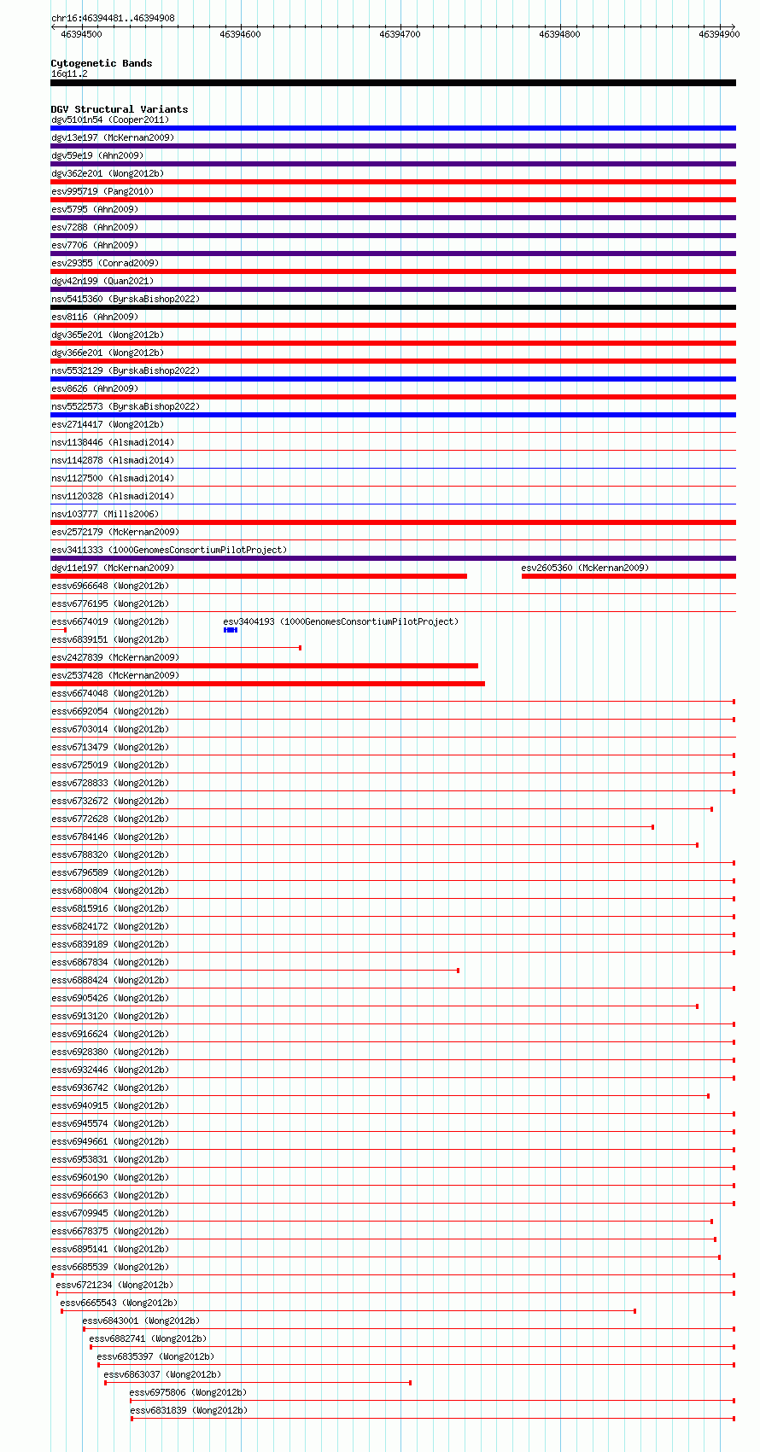
Task: Click esv2714417 (Wong2012b) label
Action: [x=108, y=424]
